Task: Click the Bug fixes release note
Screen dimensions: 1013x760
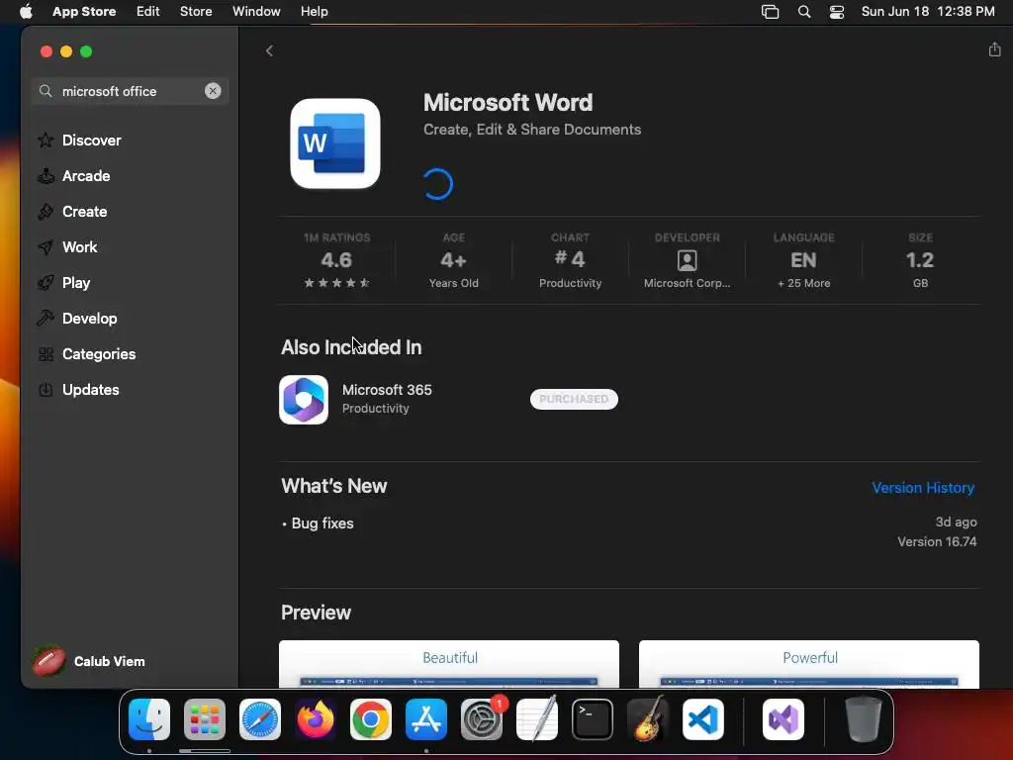Action: tap(322, 523)
